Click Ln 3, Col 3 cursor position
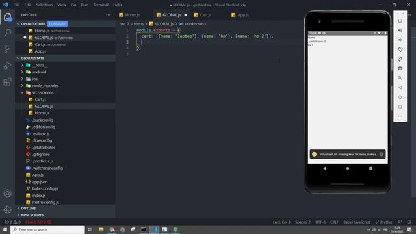This screenshot has width=416, height=234. point(281,222)
